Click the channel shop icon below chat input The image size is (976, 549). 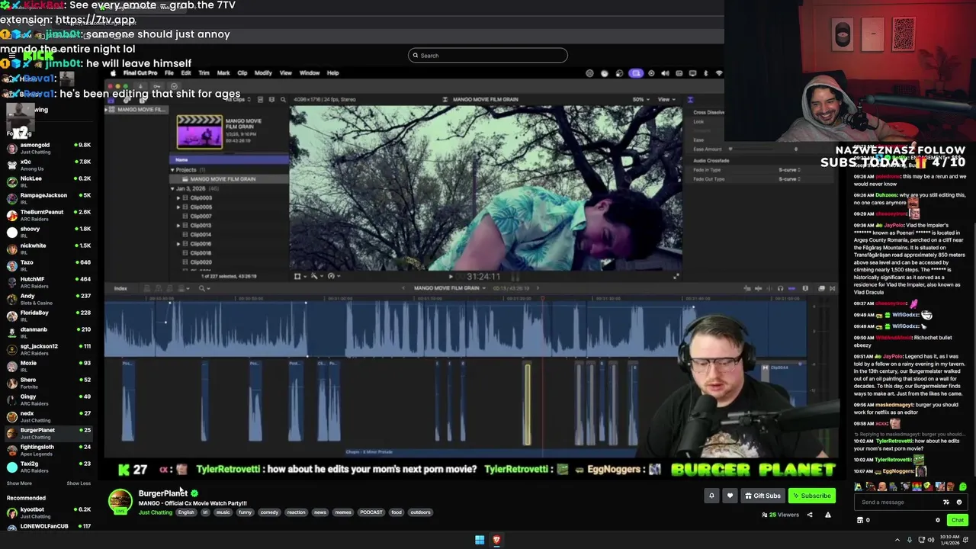860,520
